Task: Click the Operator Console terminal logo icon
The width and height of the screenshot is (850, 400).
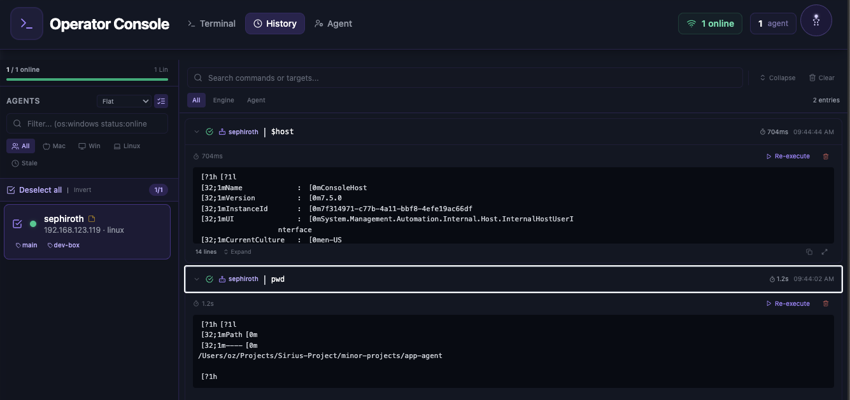Action: (27, 24)
